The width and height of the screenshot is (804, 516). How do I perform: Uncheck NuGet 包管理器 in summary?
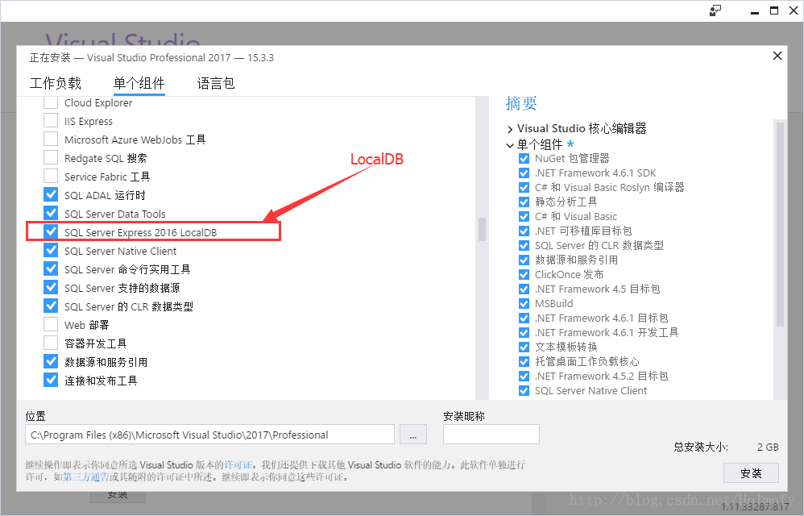524,159
